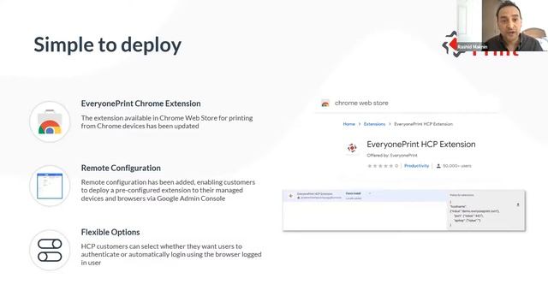Open the Productivity category link
The image size is (548, 308).
pyautogui.click(x=416, y=166)
